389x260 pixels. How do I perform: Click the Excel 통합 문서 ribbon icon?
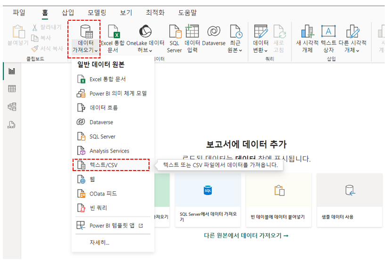click(x=113, y=39)
